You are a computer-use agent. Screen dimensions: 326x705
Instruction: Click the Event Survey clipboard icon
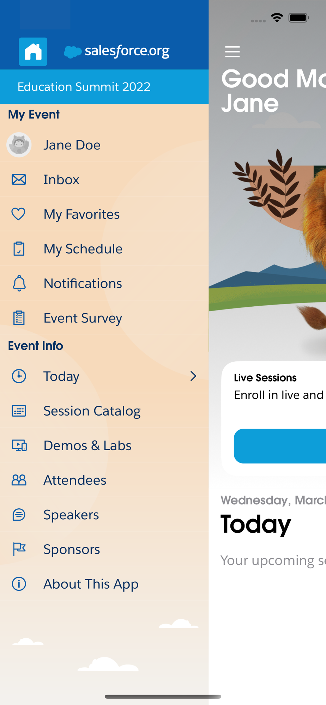pyautogui.click(x=19, y=318)
